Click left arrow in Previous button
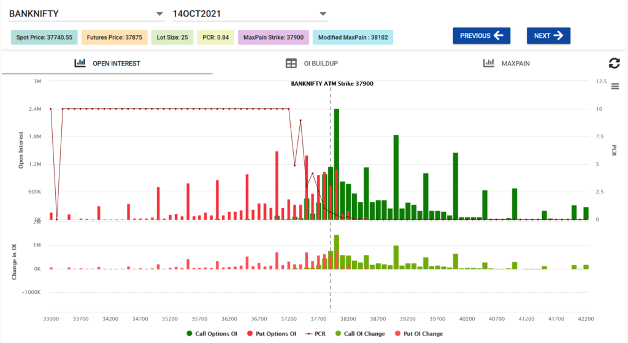The height and width of the screenshot is (343, 628). (x=498, y=36)
